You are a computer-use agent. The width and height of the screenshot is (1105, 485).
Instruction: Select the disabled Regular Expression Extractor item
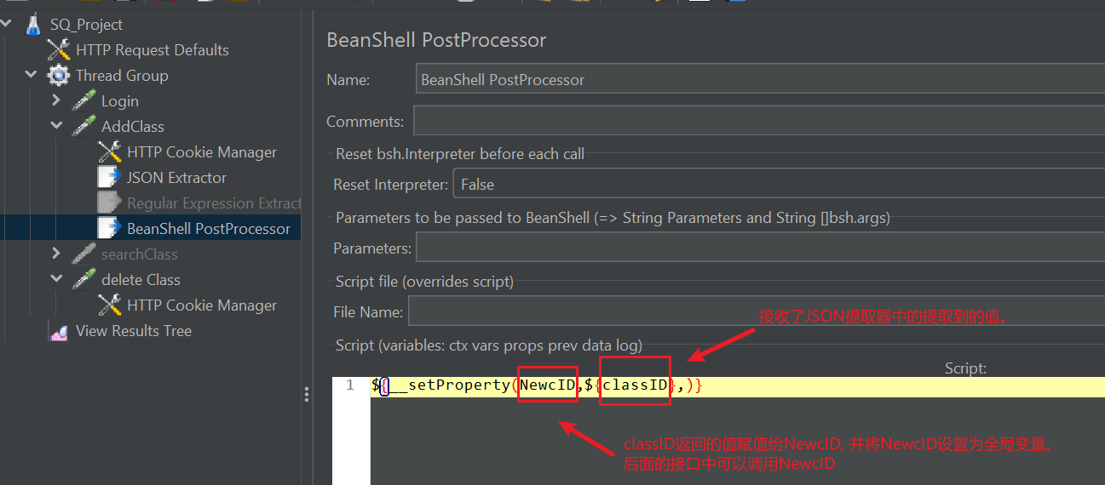[x=213, y=203]
